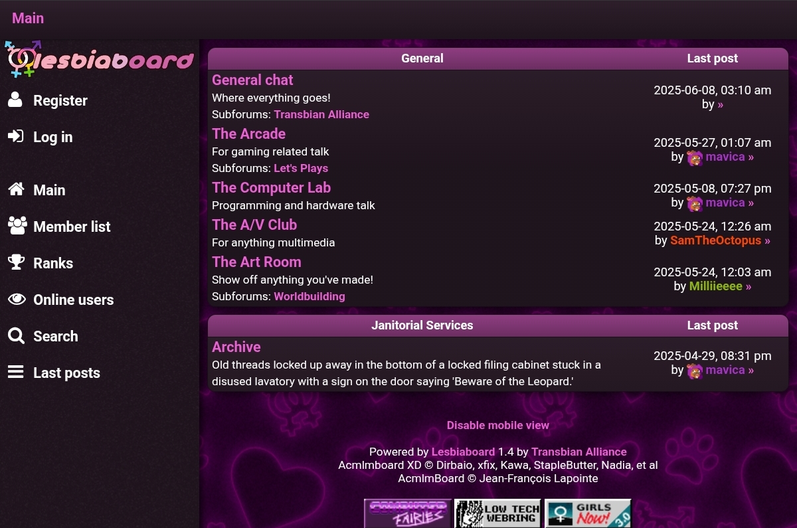Click the Janitorial Services category header
The image size is (797, 528).
click(x=422, y=325)
